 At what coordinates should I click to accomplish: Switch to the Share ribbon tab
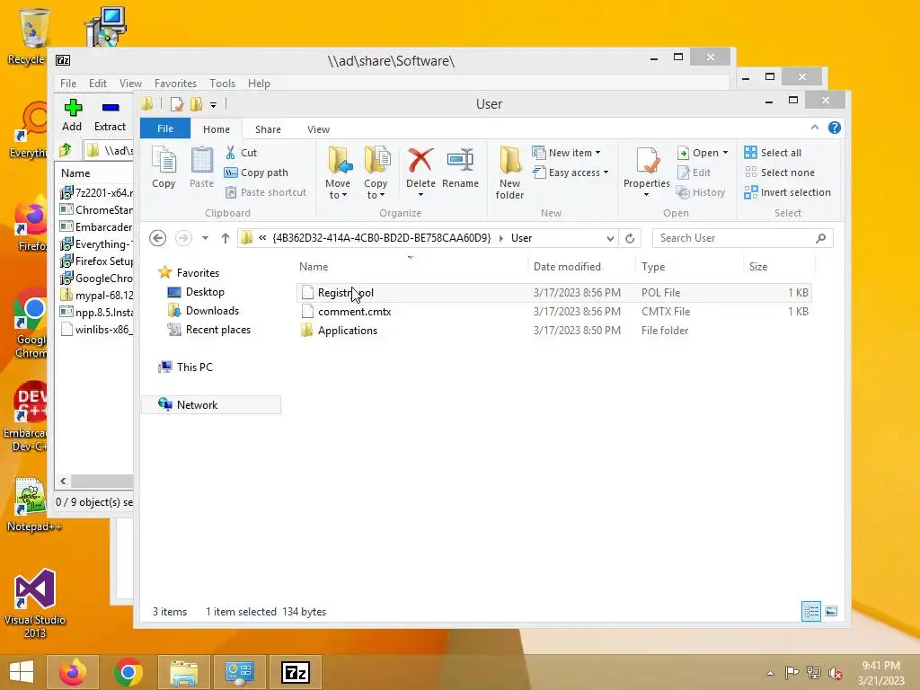[268, 129]
